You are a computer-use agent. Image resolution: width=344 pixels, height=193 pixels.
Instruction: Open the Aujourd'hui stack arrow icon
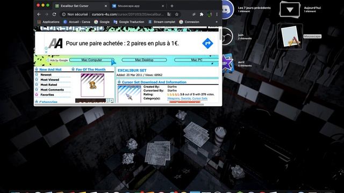[290, 10]
